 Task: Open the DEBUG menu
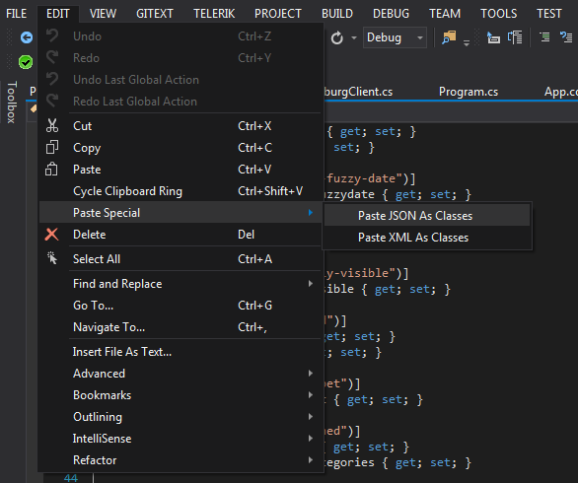tap(392, 14)
